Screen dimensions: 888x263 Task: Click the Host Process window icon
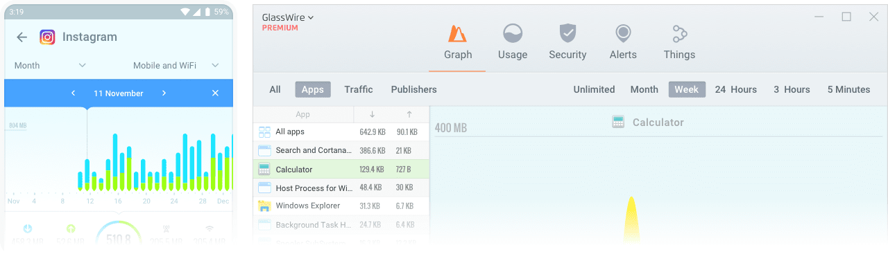tap(264, 188)
